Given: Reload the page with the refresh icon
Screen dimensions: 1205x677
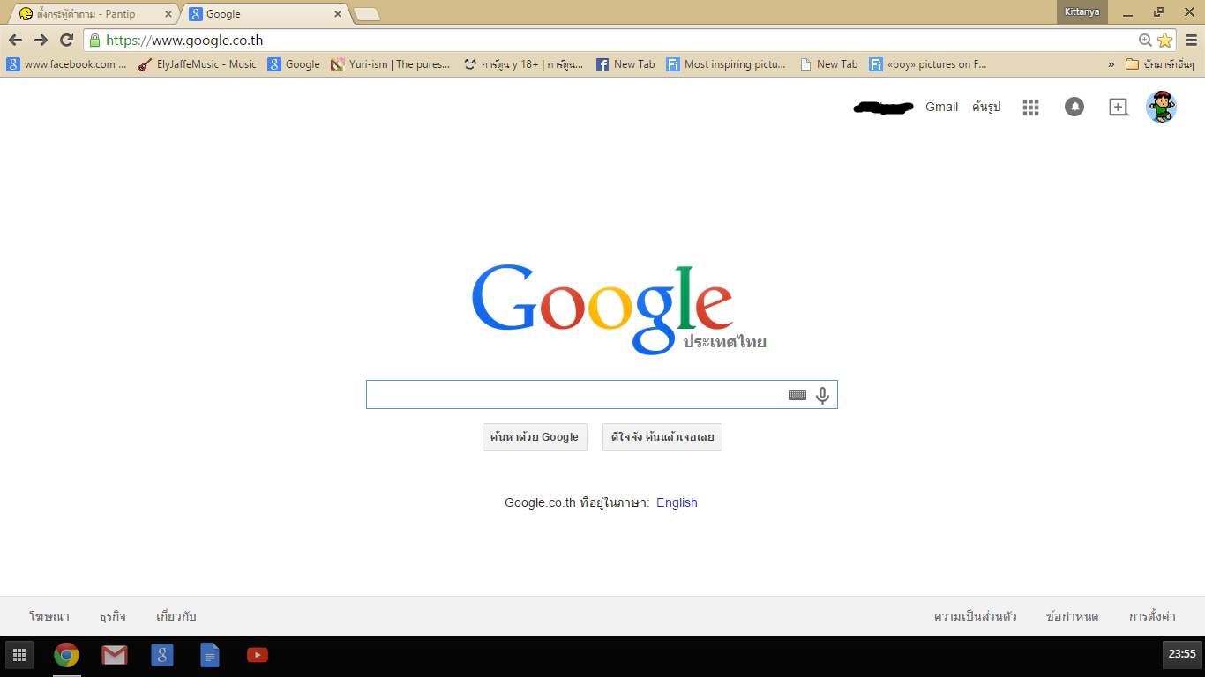Looking at the screenshot, I should (66, 40).
